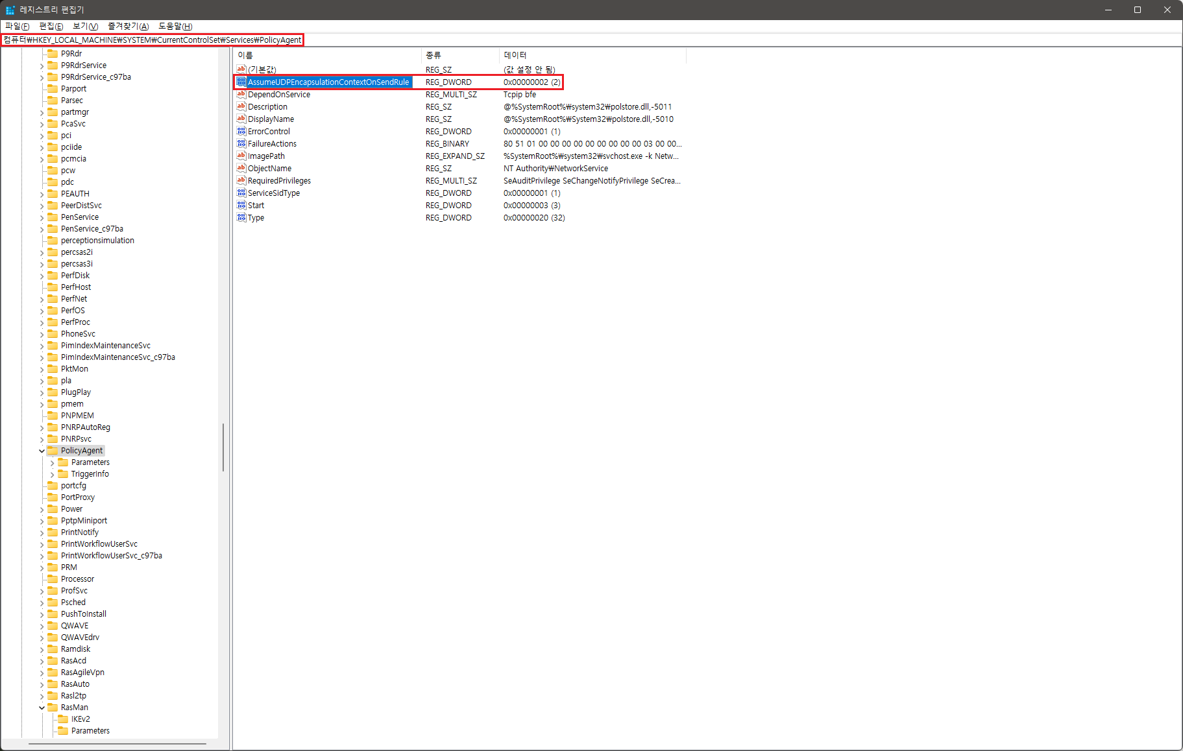Click the icon beside RequiredPrivileges

tap(241, 180)
